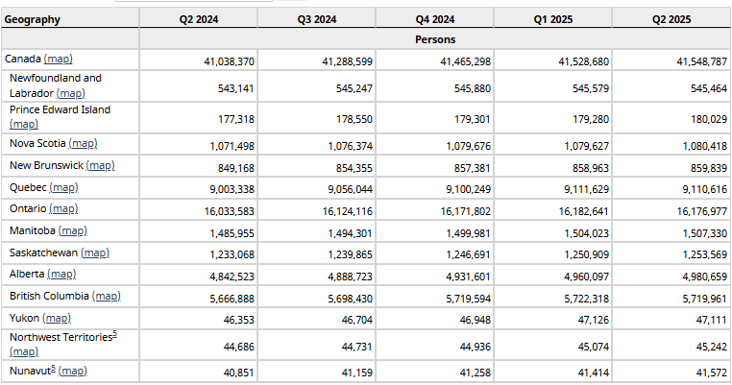The width and height of the screenshot is (732, 385).
Task: Open the Yukon map link
Action: [x=57, y=318]
